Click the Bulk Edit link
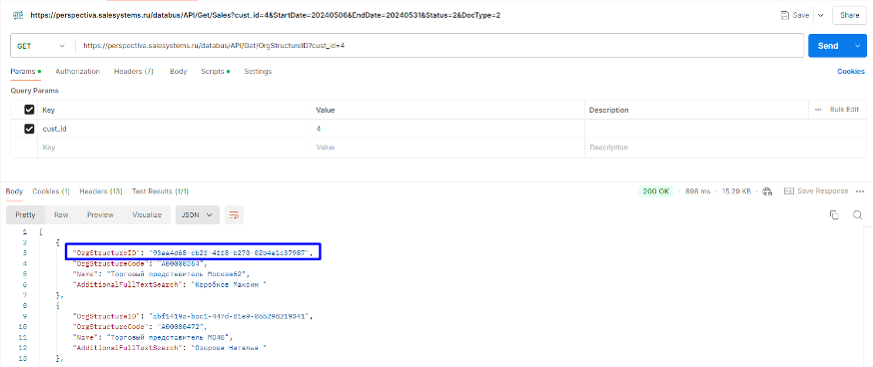This screenshot has height=367, width=873. pyautogui.click(x=845, y=110)
